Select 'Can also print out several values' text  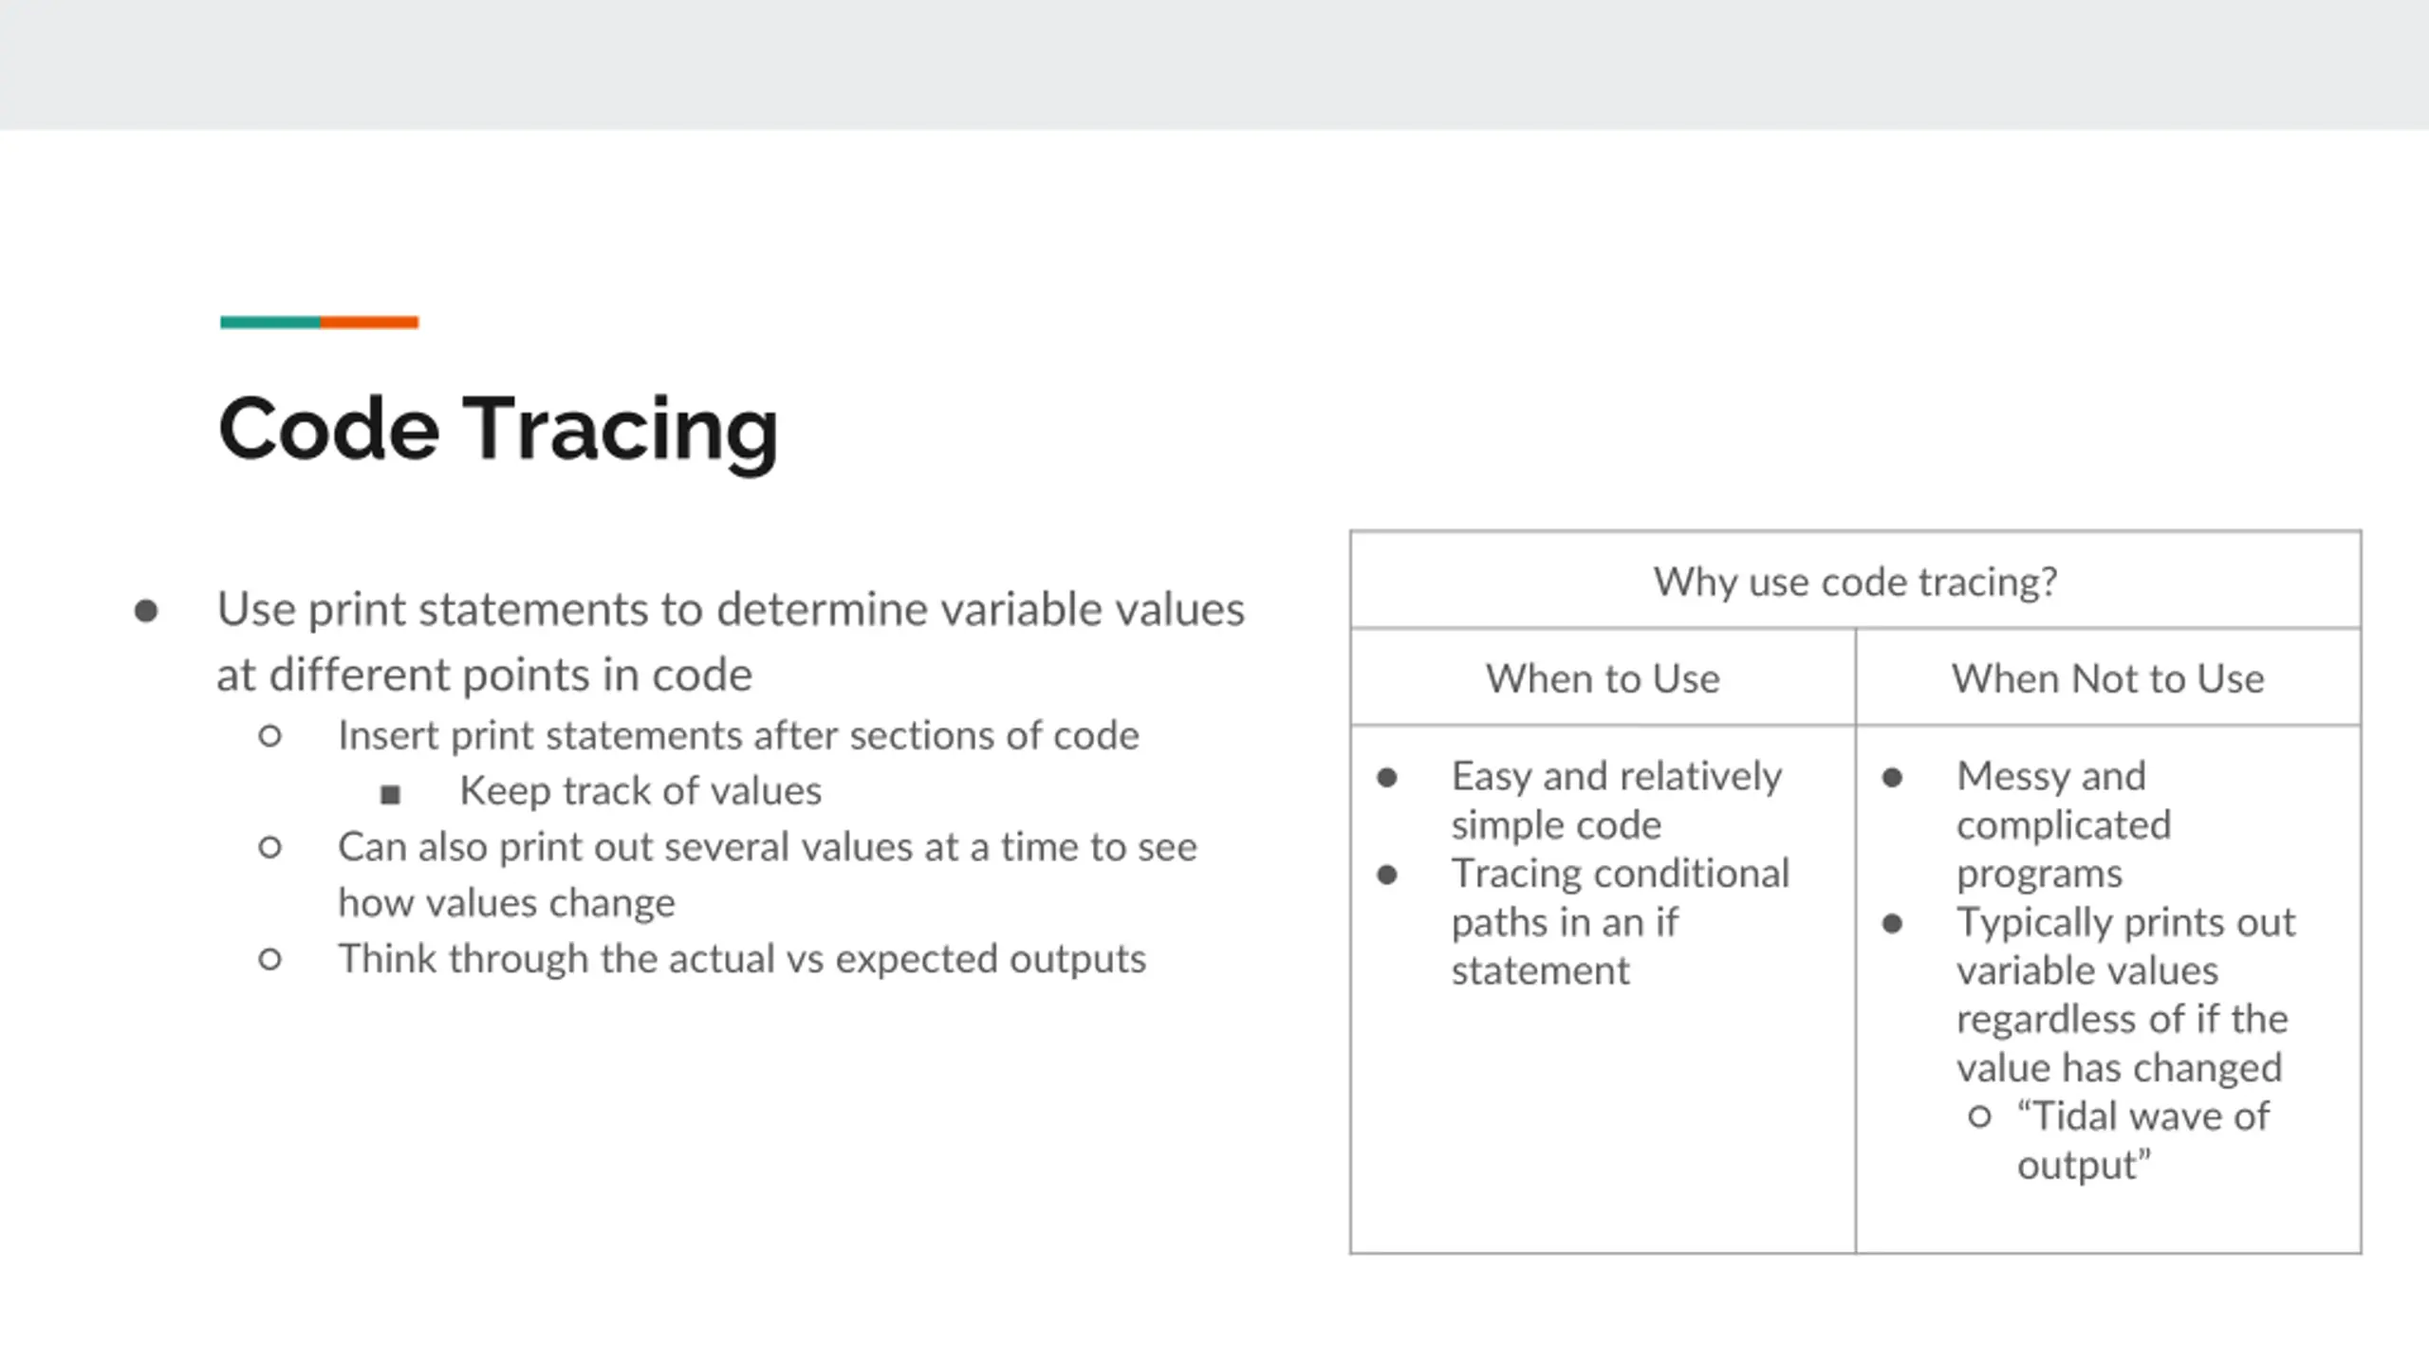(x=768, y=874)
